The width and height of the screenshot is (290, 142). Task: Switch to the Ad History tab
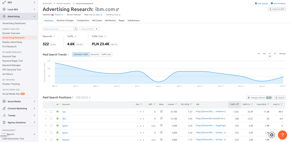(110, 20)
